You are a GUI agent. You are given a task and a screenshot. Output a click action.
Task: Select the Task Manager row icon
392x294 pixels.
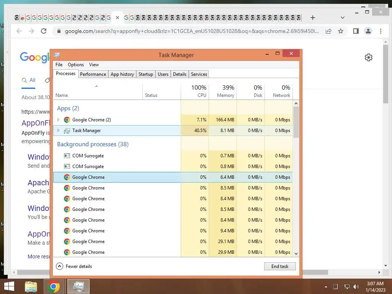[67, 131]
